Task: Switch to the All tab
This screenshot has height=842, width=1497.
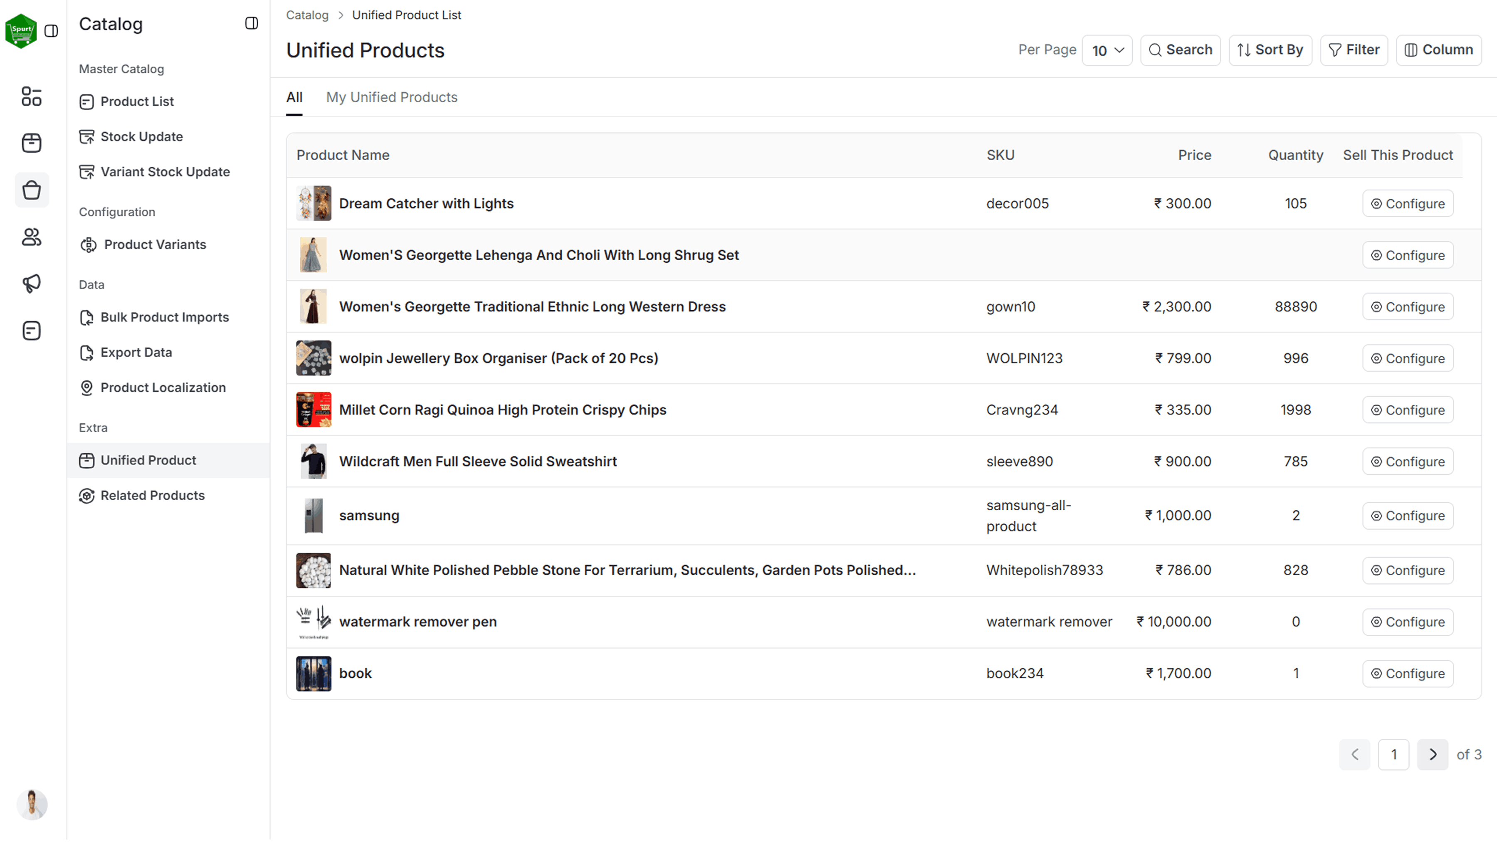Action: pos(294,97)
